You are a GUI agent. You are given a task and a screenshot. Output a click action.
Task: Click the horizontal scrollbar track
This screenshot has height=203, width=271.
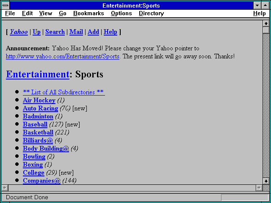click(132, 188)
